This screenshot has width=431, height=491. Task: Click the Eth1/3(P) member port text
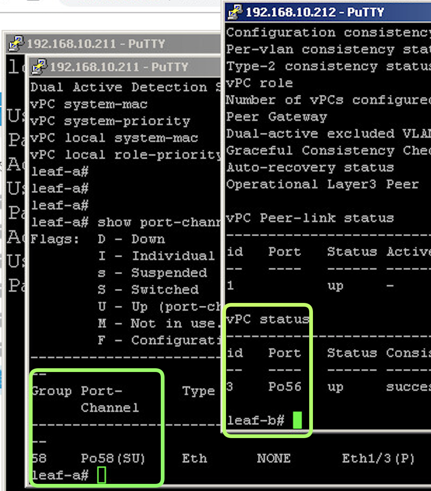pos(378,458)
